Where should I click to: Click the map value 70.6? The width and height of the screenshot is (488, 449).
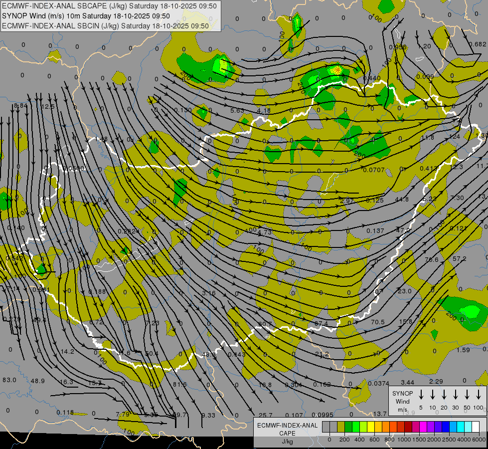click(x=431, y=259)
